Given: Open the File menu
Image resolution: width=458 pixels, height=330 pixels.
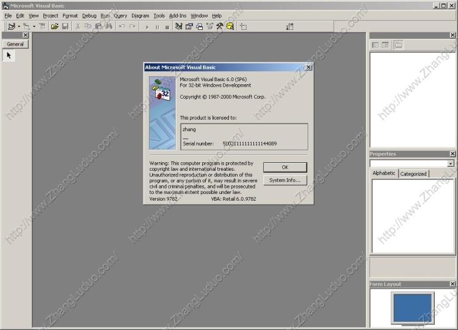Looking at the screenshot, I should coord(8,16).
